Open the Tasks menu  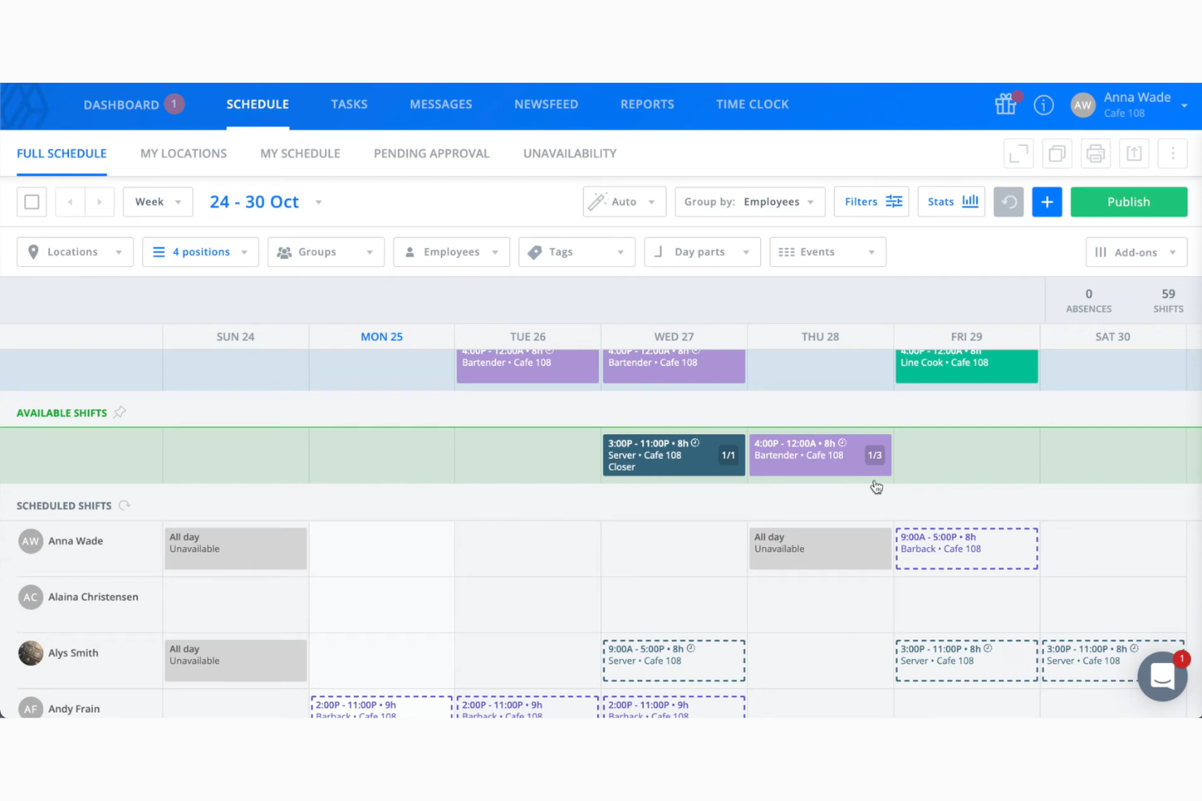[x=349, y=105]
